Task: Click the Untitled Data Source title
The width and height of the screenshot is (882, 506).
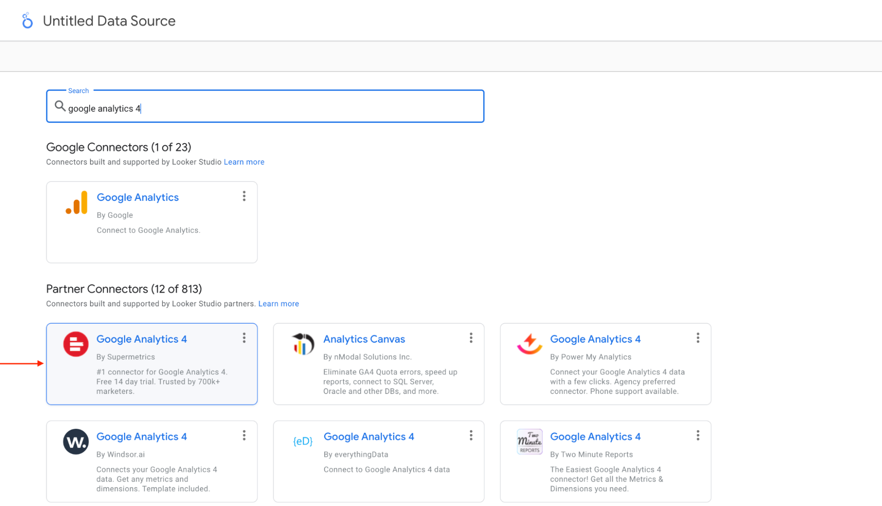Action: pos(109,21)
